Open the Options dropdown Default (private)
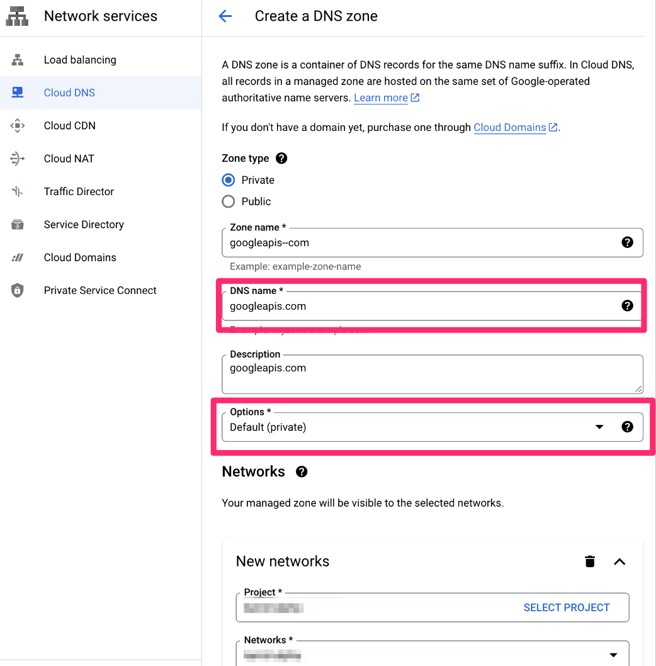The height and width of the screenshot is (666, 656). 432,427
